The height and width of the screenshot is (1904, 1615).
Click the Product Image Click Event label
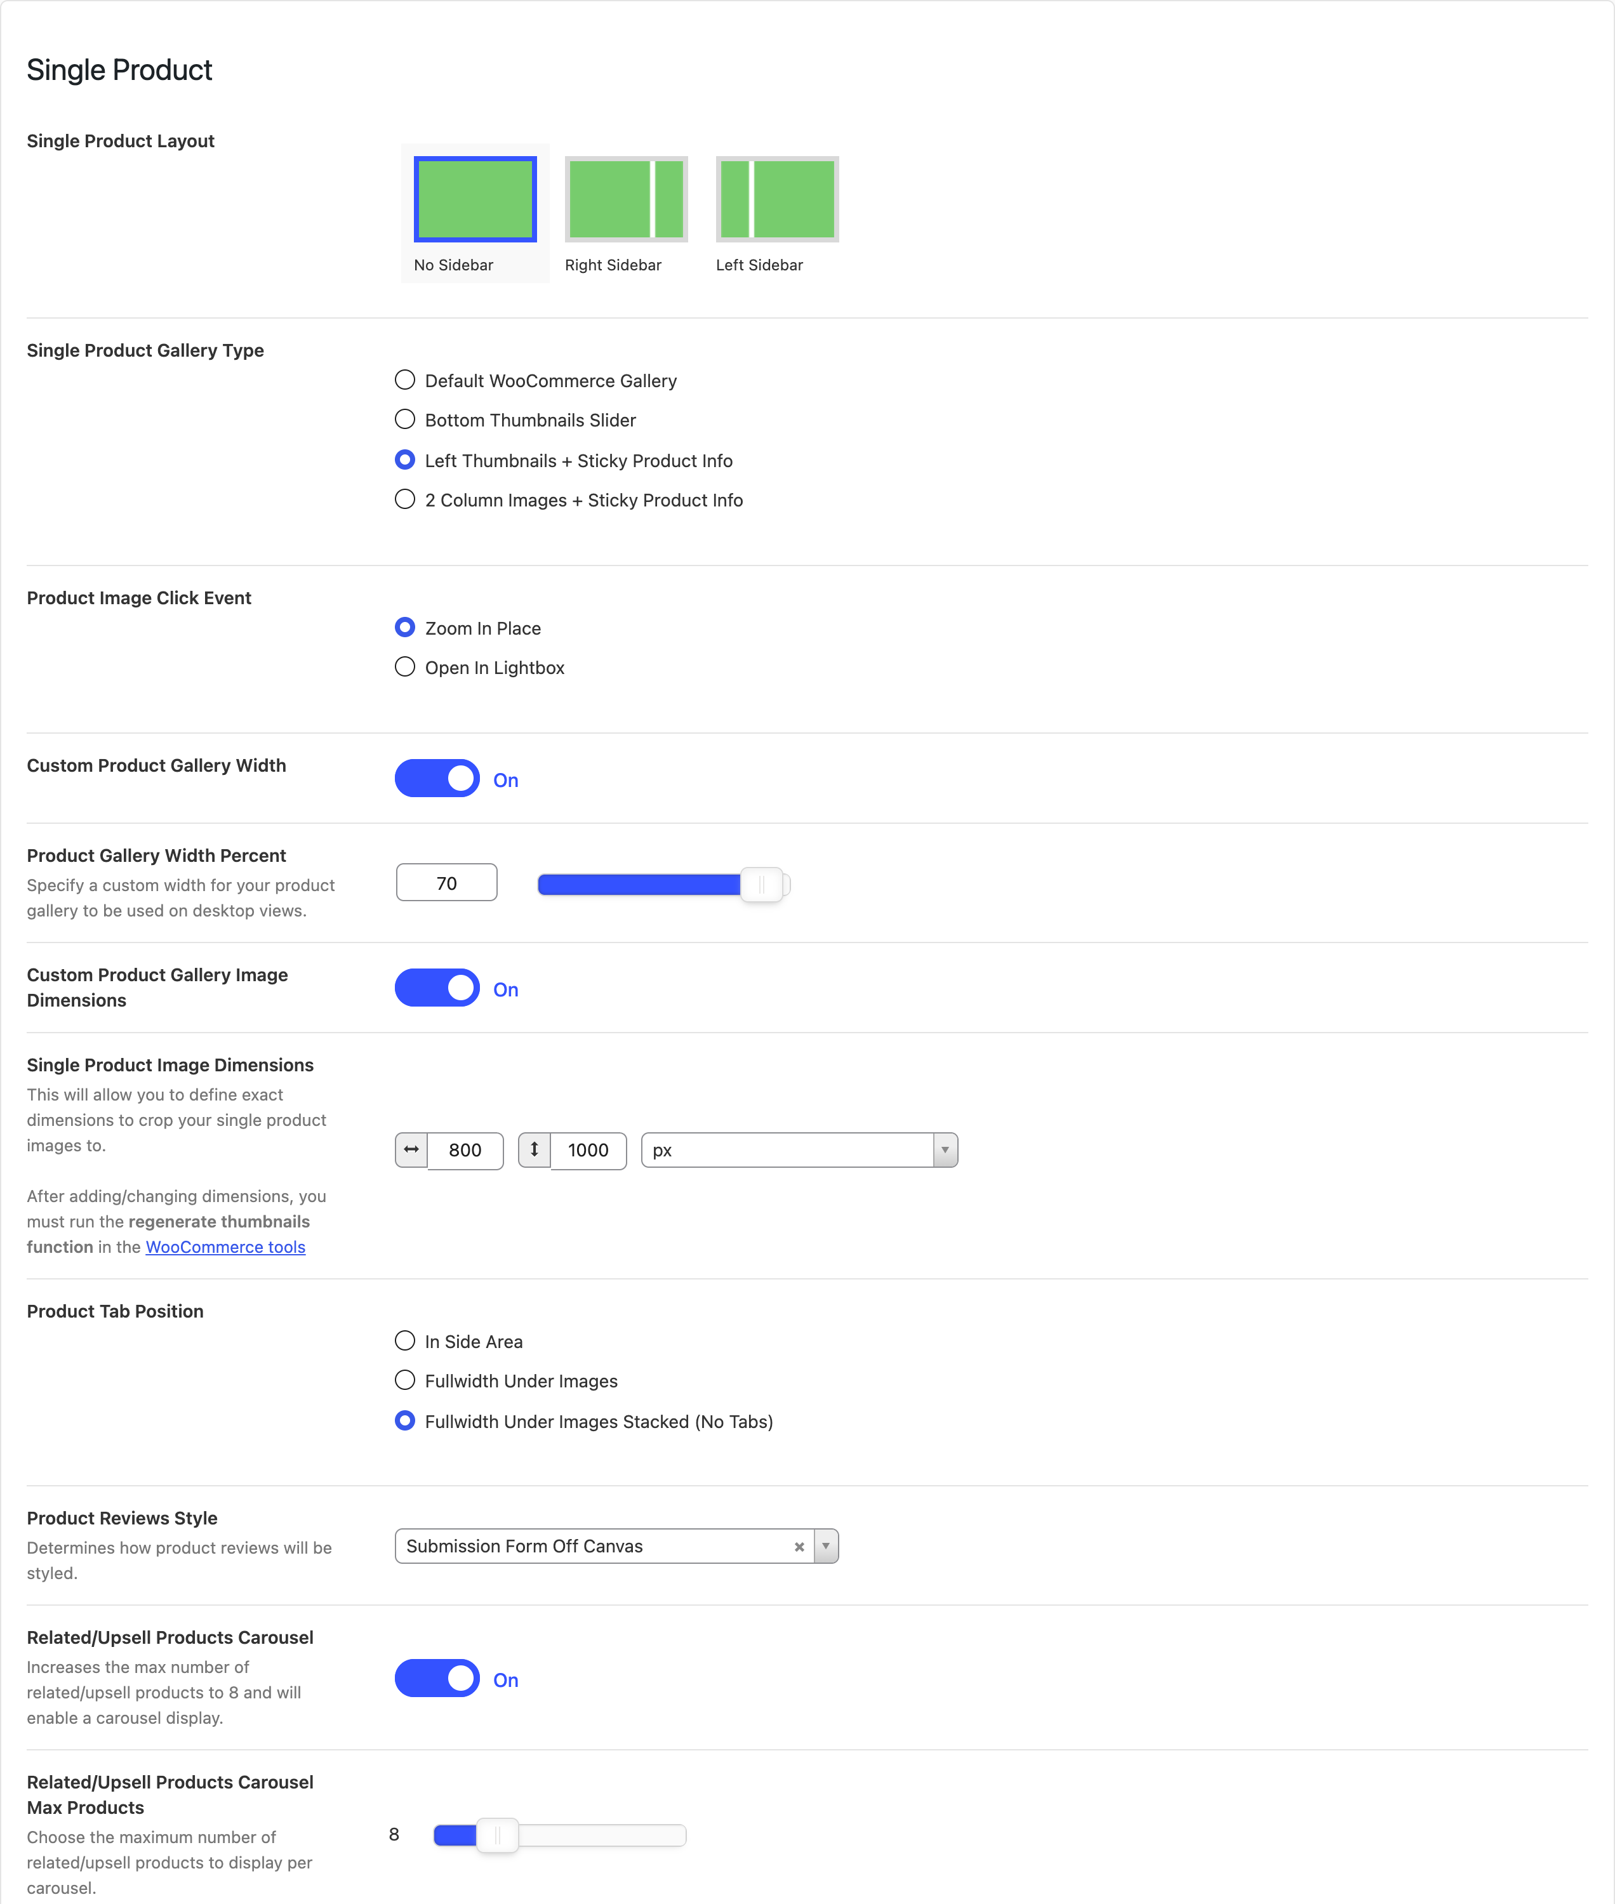(x=139, y=598)
